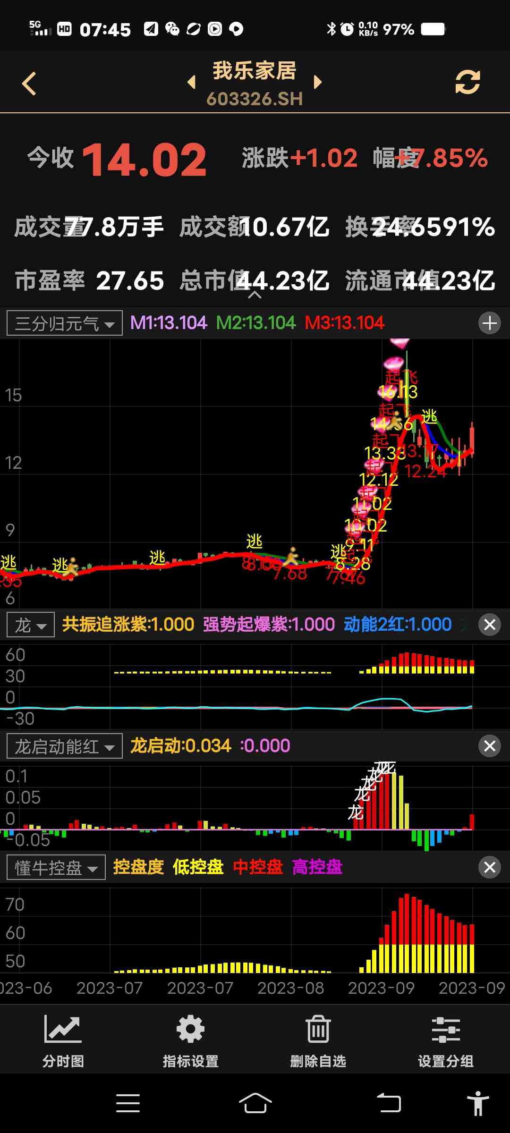
Task: Tap the 控盘度 legend label
Action: point(138,867)
